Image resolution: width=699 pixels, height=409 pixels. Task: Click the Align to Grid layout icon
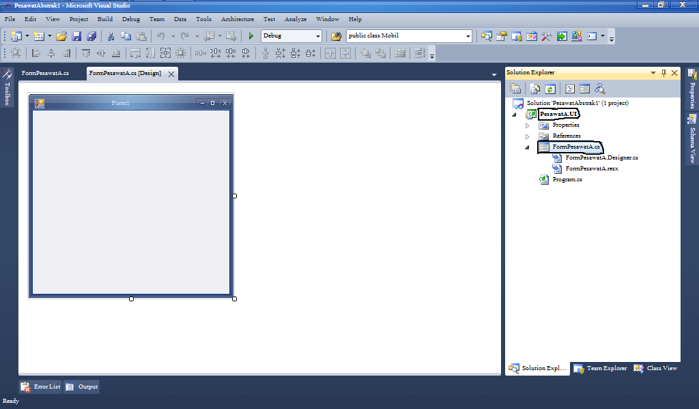click(x=16, y=53)
